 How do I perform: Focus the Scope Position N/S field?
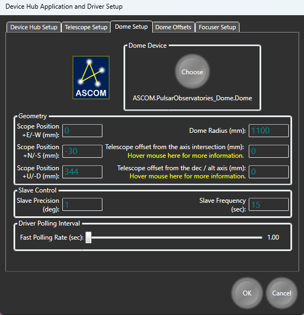tap(82, 151)
